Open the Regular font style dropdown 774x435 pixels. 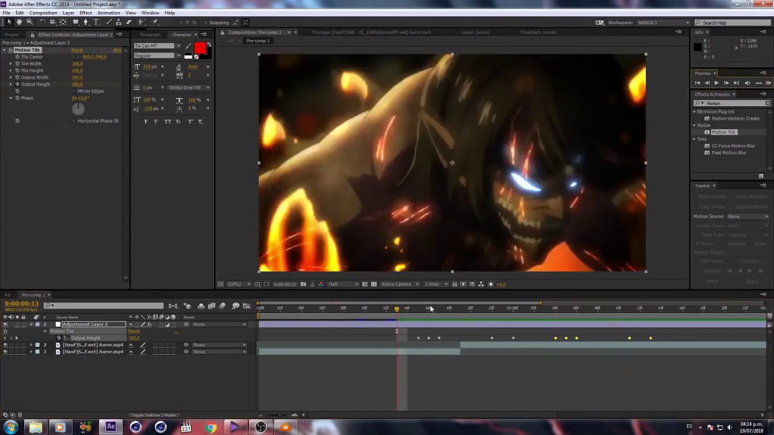coord(157,56)
